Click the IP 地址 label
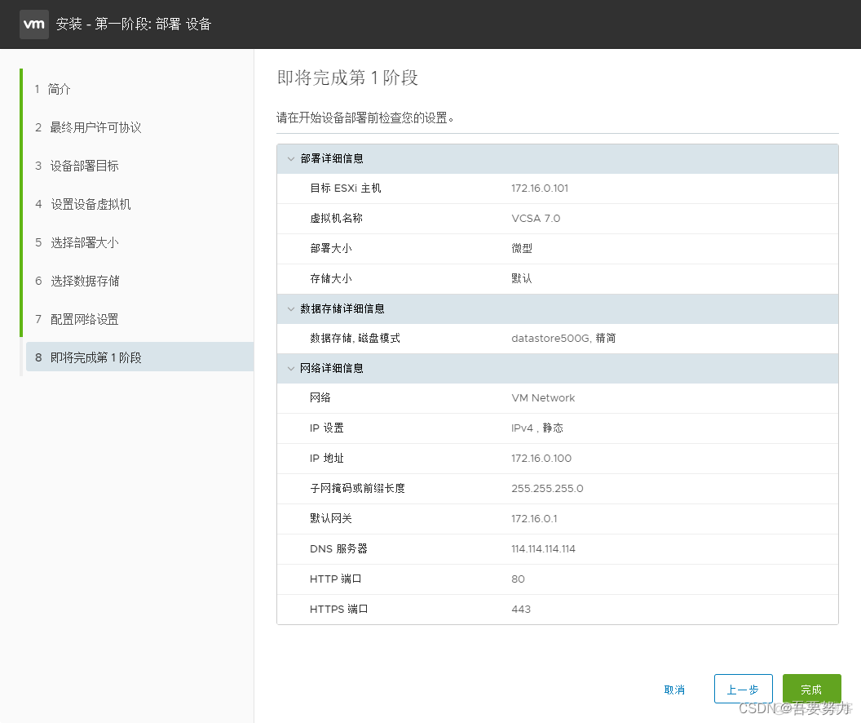 327,458
